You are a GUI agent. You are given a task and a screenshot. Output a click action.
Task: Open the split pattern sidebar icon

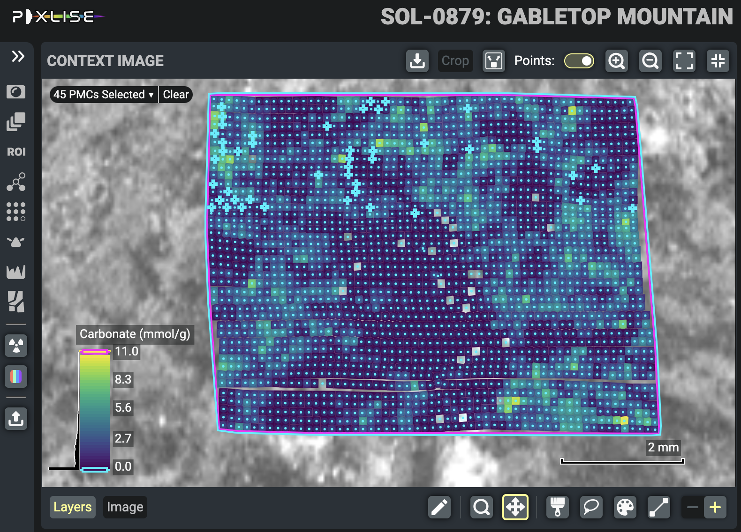tap(16, 302)
